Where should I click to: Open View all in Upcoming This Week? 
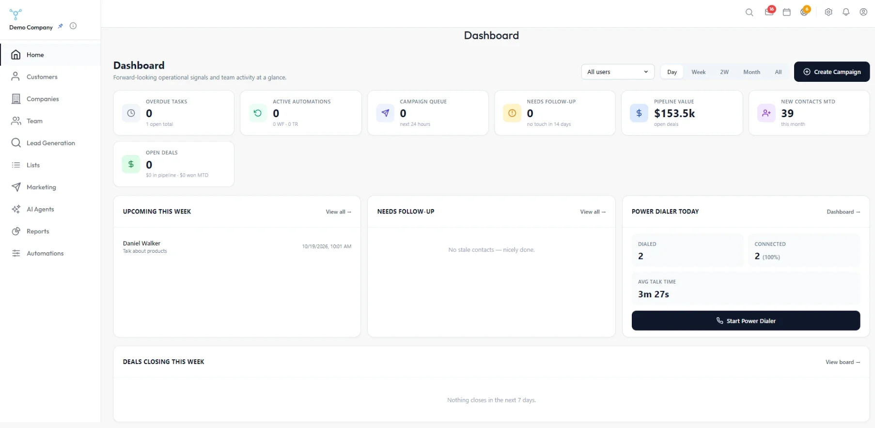tap(338, 212)
